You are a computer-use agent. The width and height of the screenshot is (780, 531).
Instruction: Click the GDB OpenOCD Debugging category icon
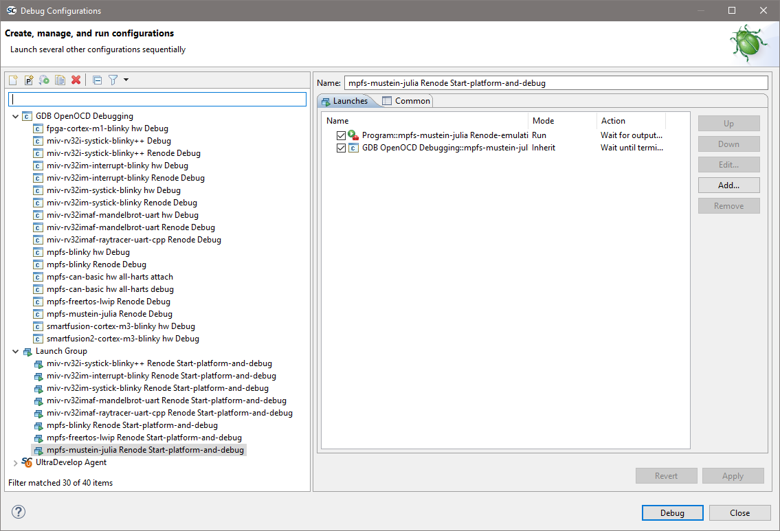27,116
